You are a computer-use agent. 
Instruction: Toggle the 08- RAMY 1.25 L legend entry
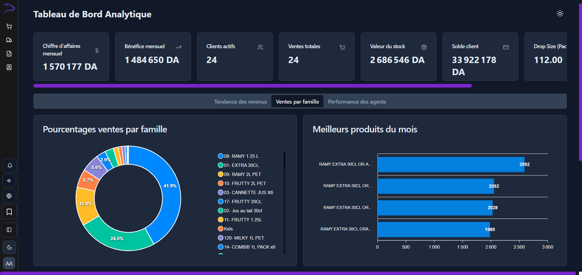click(238, 156)
